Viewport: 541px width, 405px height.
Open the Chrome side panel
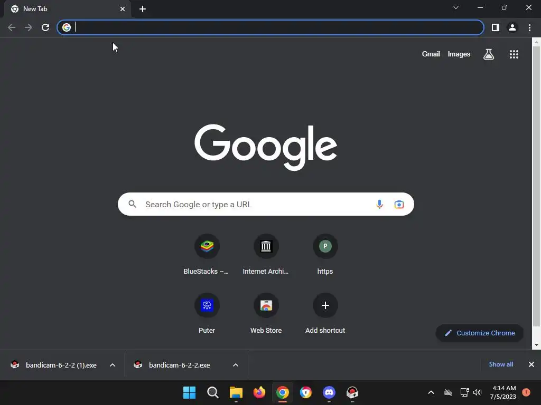(x=495, y=27)
